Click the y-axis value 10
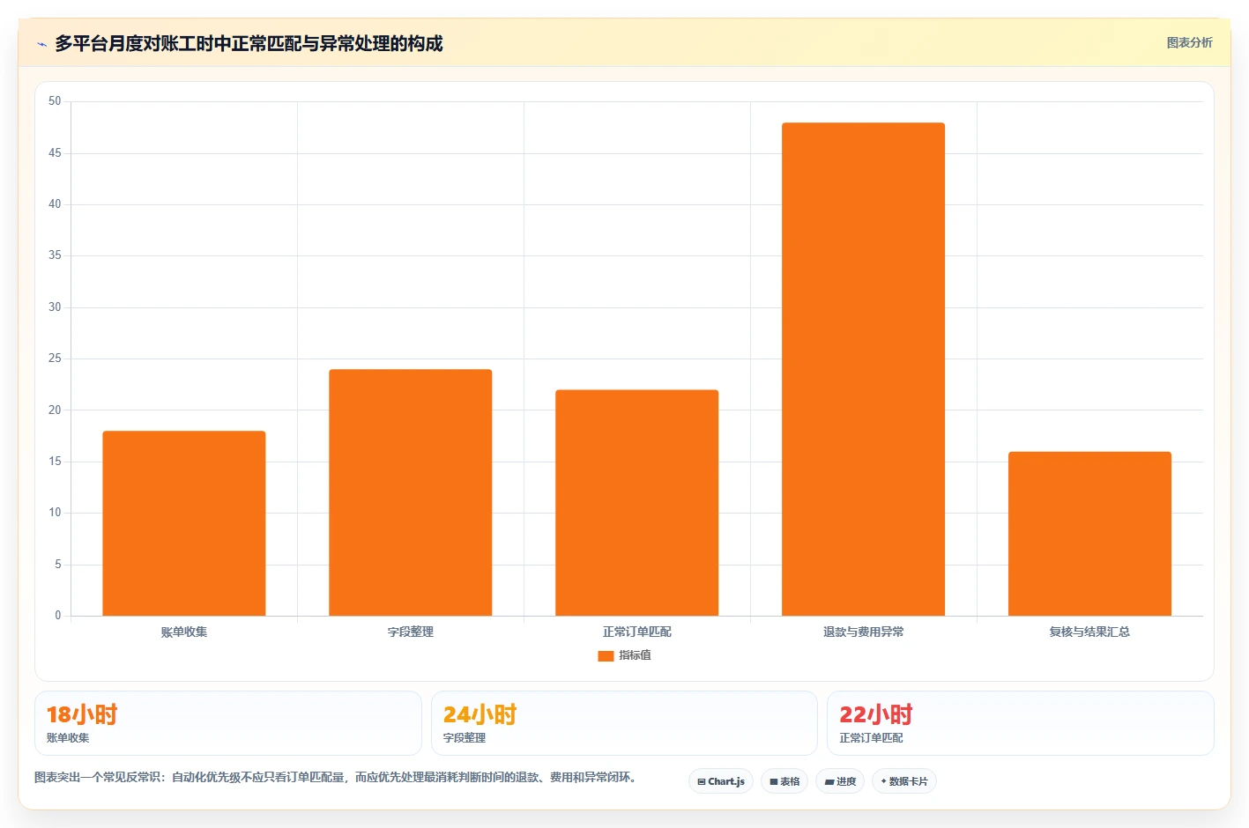This screenshot has height=828, width=1249. (x=55, y=513)
